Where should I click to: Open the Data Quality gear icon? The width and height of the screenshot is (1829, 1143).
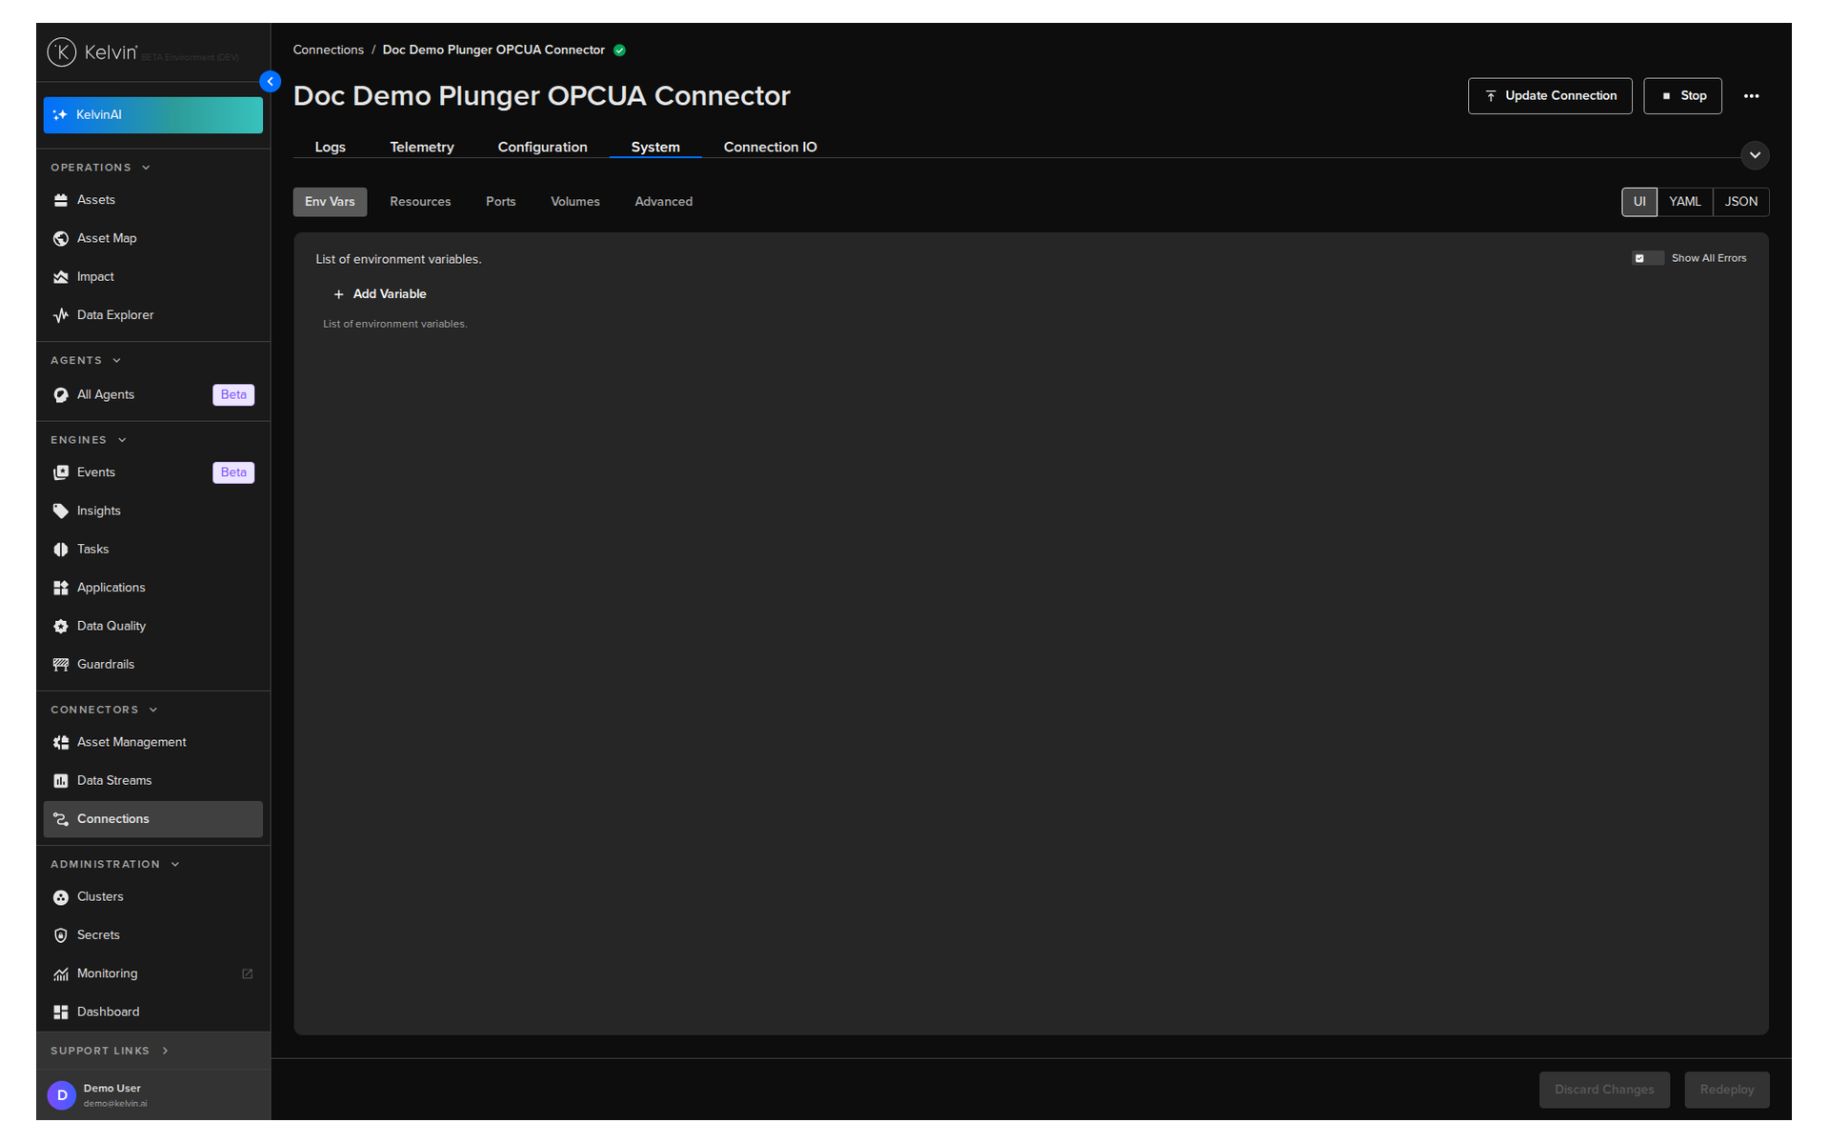click(x=61, y=627)
